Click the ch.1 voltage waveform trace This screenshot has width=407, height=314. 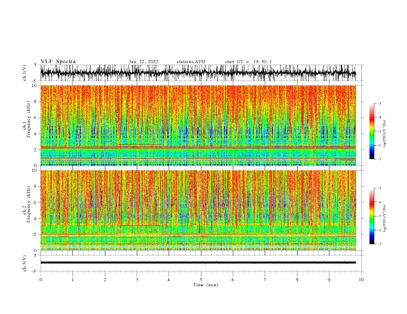pyautogui.click(x=198, y=73)
